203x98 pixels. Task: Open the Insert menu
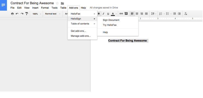(35, 8)
